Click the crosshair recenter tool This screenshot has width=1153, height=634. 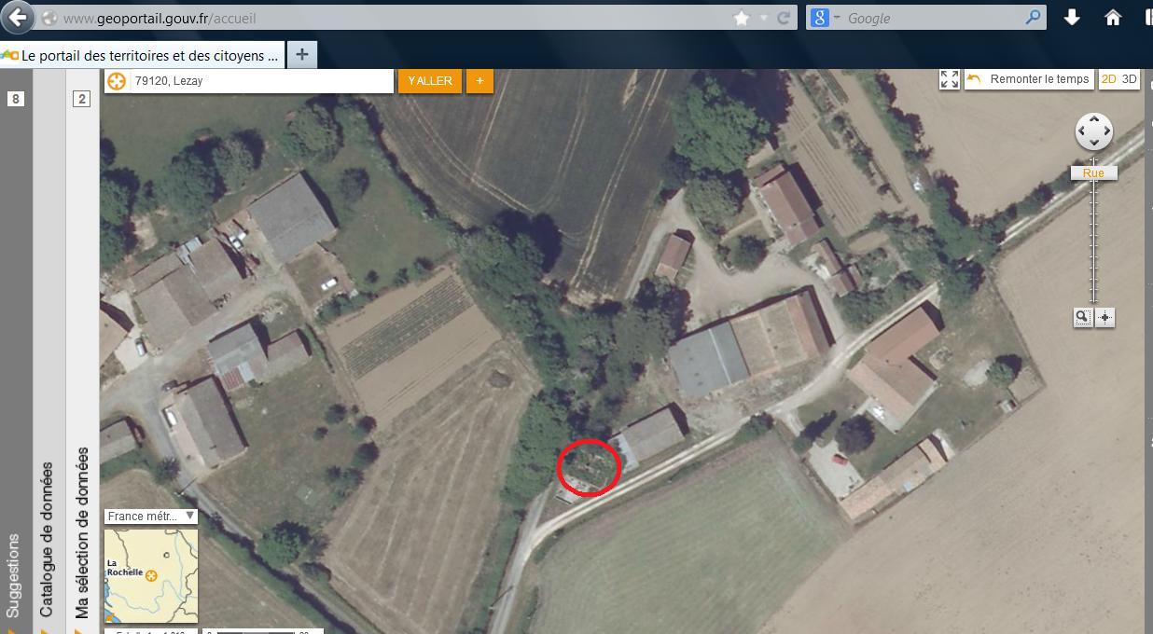[1104, 317]
